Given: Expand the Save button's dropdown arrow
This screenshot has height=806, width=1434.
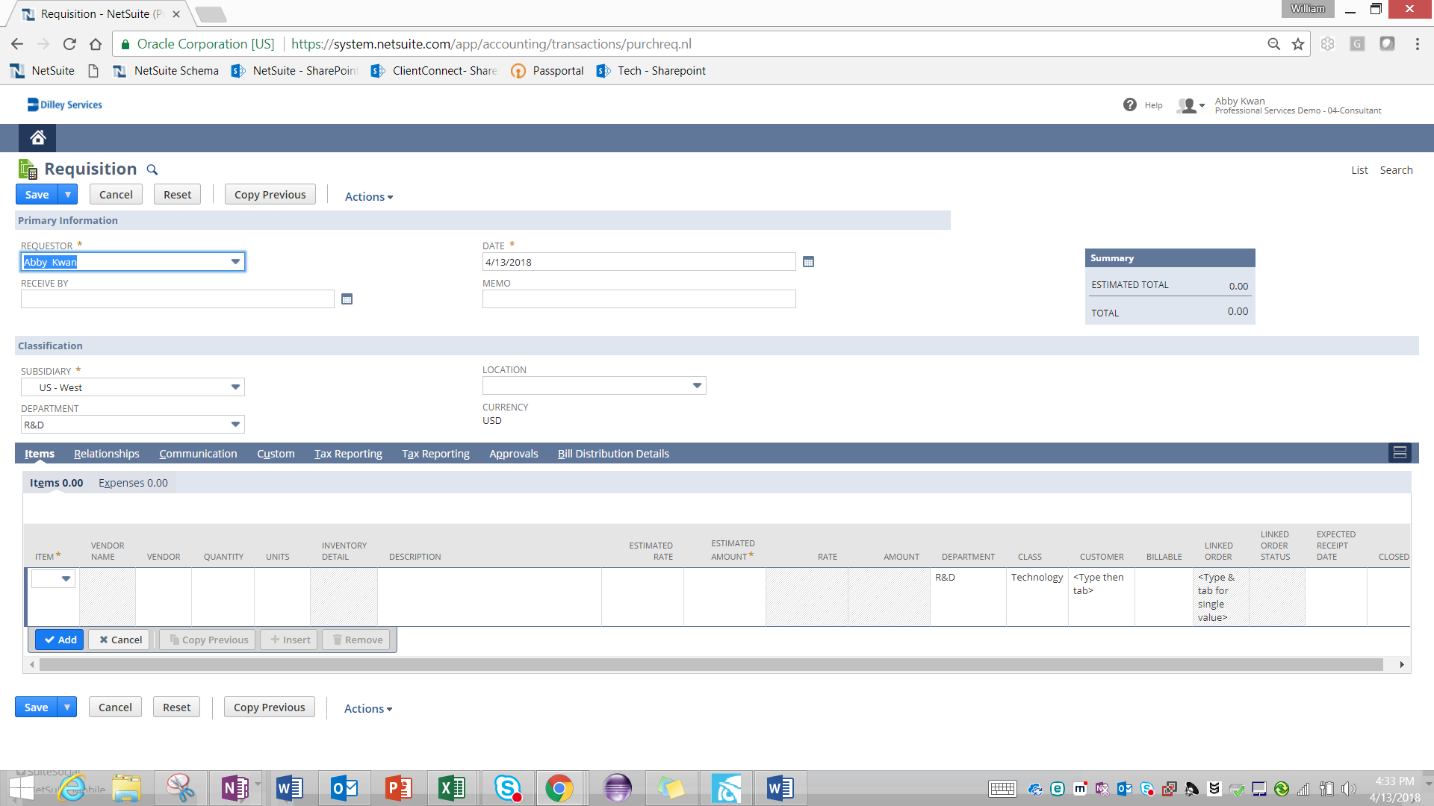Looking at the screenshot, I should point(67,194).
